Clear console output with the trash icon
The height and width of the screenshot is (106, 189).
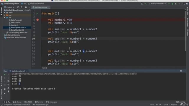click(x=8, y=92)
